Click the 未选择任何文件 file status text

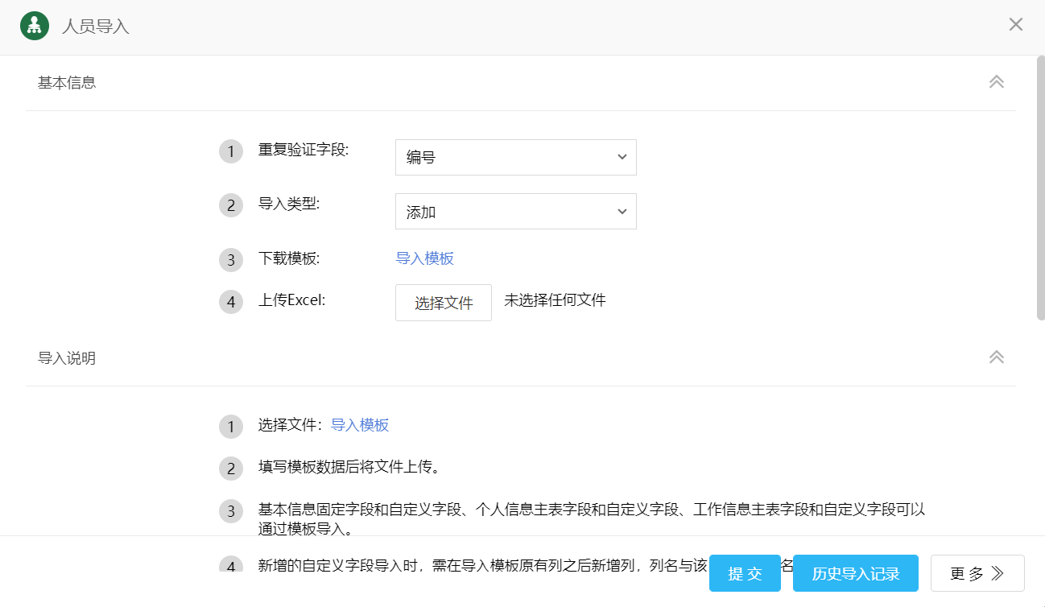coord(555,300)
